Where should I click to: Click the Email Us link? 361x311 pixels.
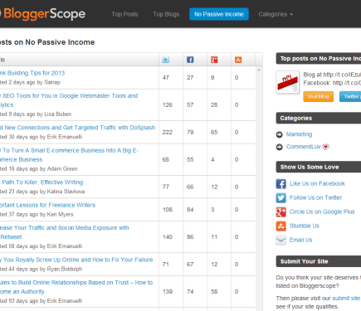coord(300,240)
